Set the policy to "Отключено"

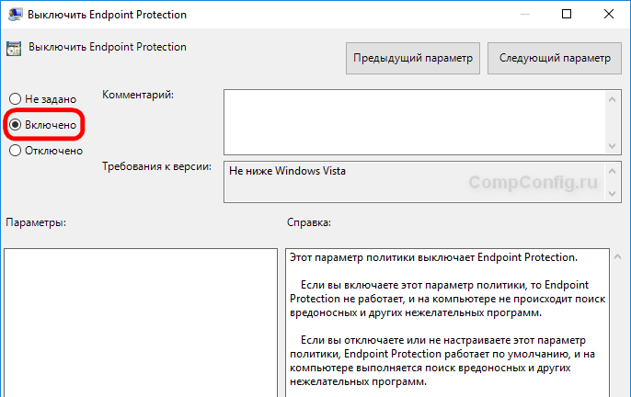[15, 150]
